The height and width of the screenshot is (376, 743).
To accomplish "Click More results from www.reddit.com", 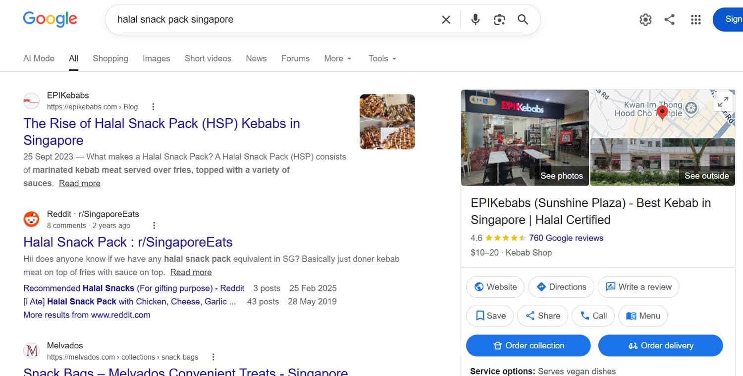I will (87, 315).
